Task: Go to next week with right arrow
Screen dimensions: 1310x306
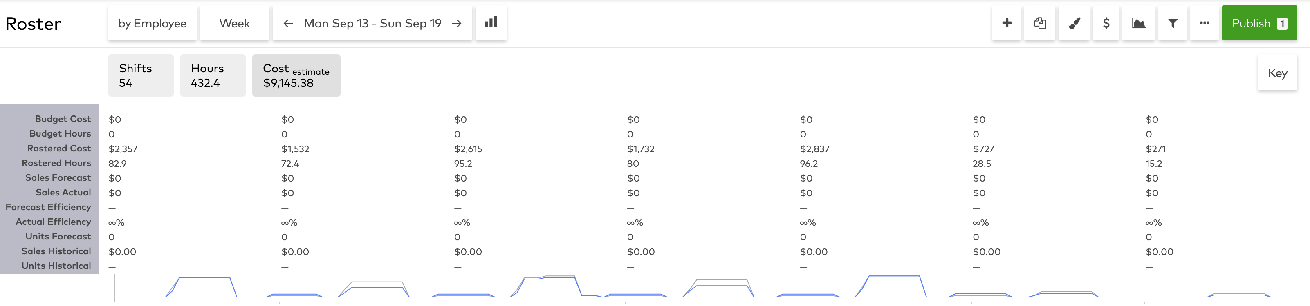Action: [x=457, y=23]
